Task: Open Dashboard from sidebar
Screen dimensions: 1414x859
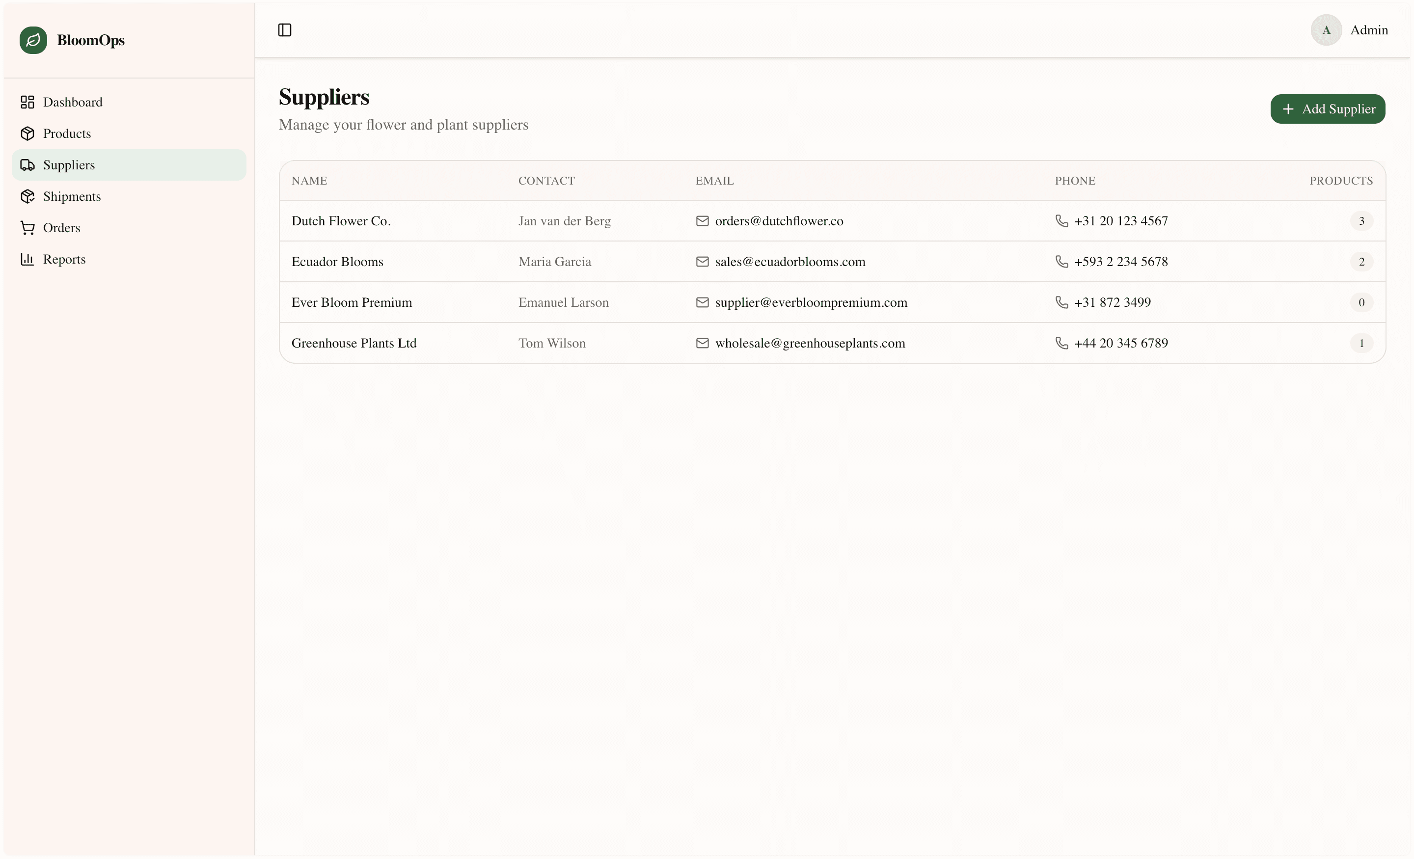Action: click(x=72, y=102)
